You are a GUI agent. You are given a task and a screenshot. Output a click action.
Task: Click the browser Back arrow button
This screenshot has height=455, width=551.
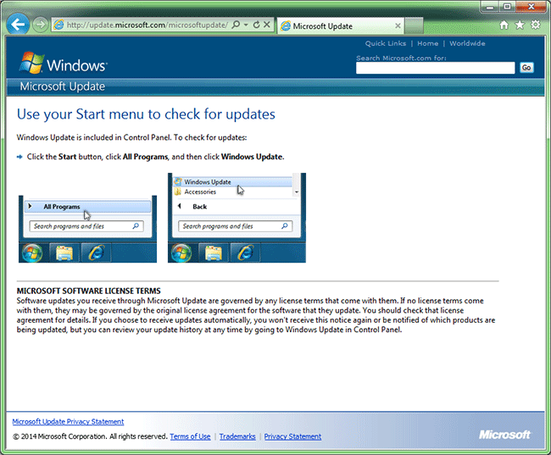pyautogui.click(x=17, y=25)
